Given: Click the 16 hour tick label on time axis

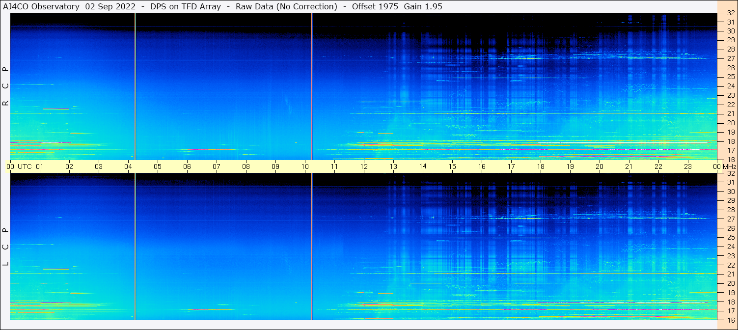Looking at the screenshot, I should pyautogui.click(x=482, y=166).
